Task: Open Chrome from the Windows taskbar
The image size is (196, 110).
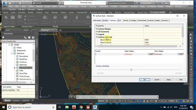Action: (81, 107)
